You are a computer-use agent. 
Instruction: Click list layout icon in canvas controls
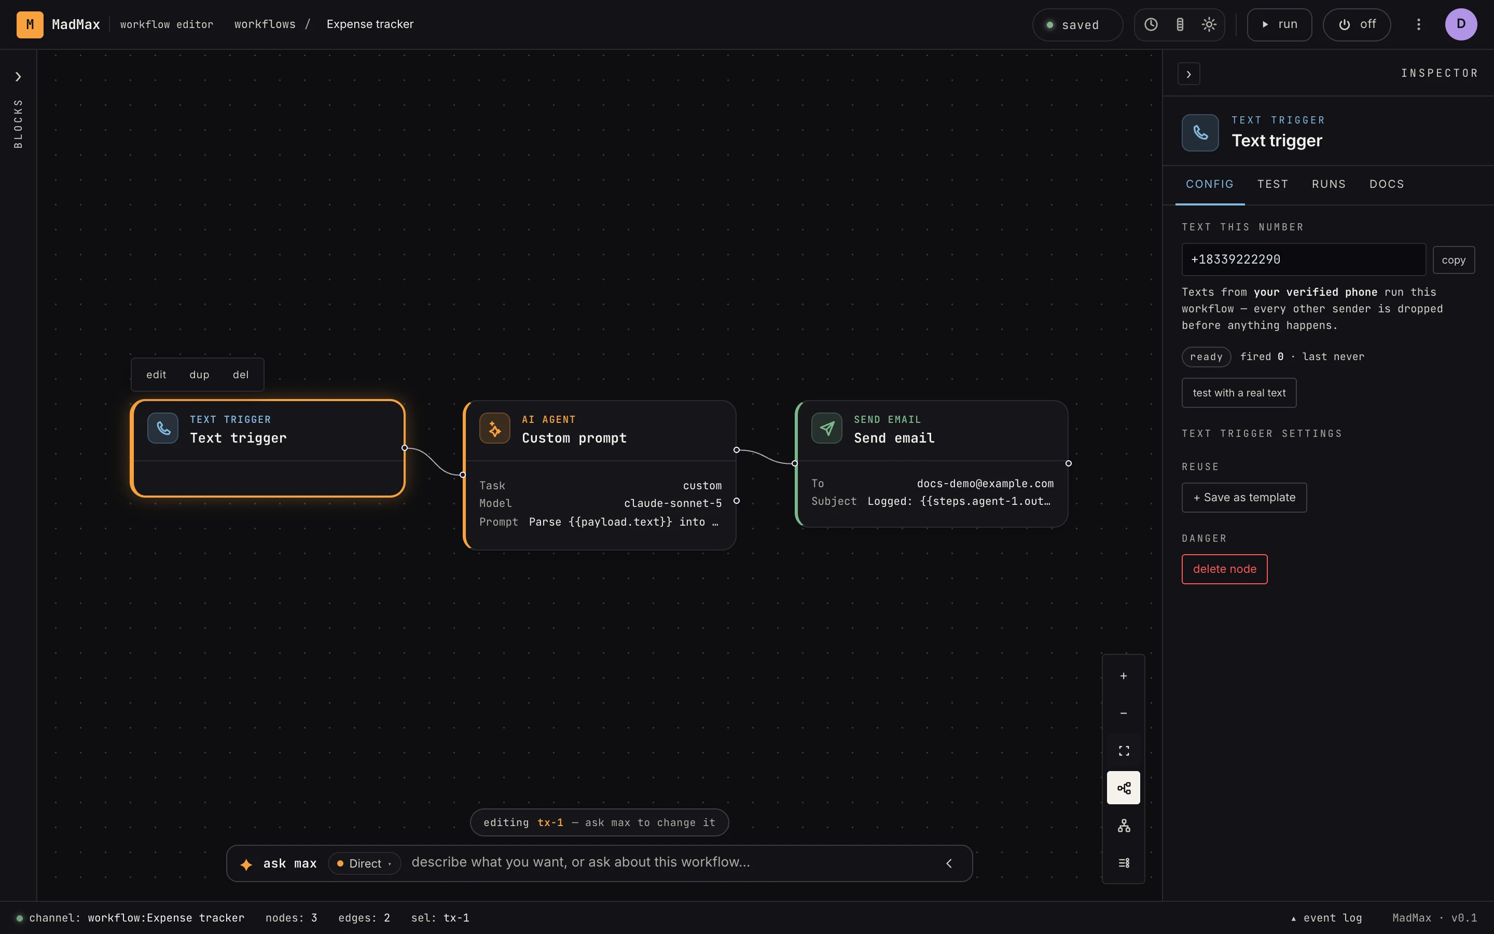pos(1124,863)
